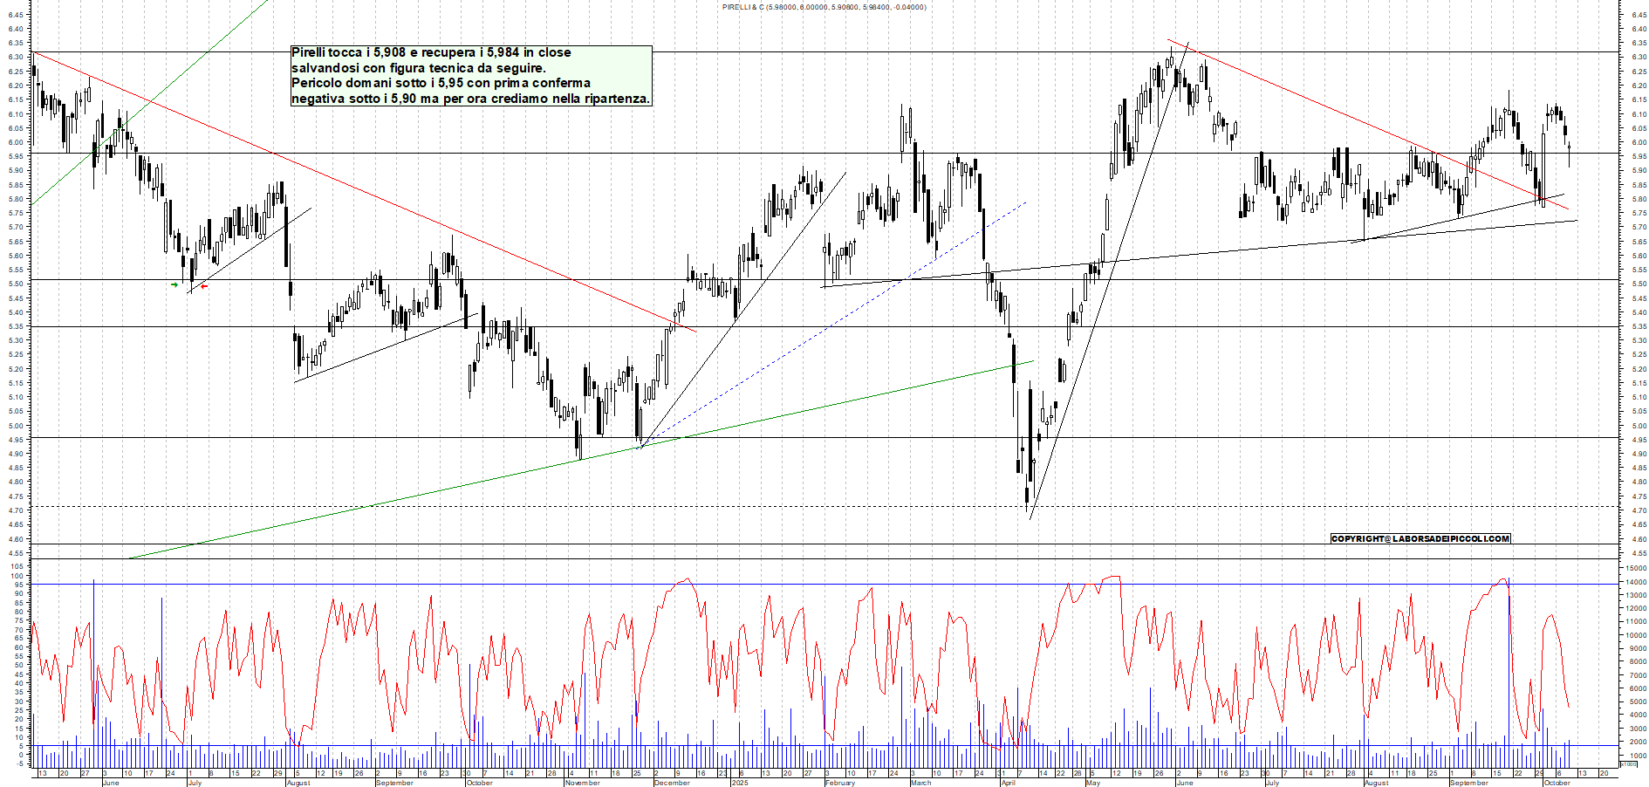
Task: Click the PIRELLI & C chart title
Action: click(x=824, y=7)
